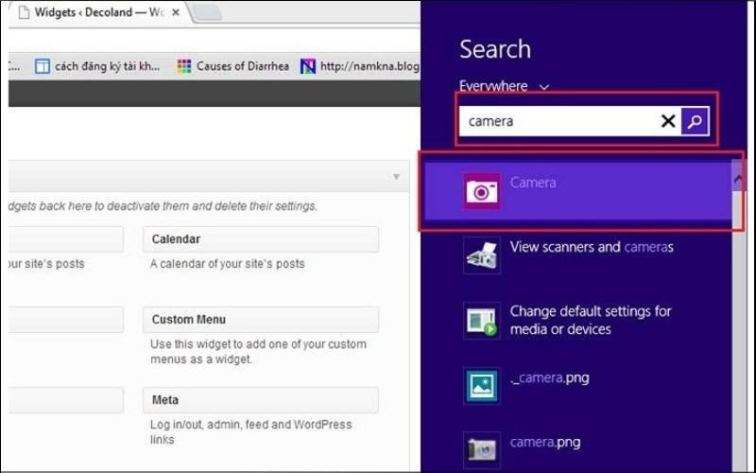This screenshot has height=473, width=756.
Task: Open a new browser tab
Action: tap(208, 13)
